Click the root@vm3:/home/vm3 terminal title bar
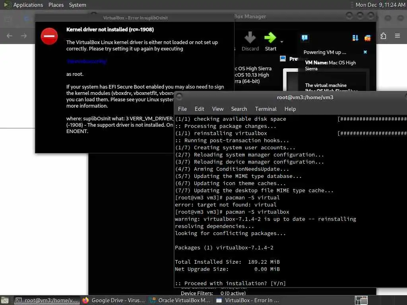Image resolution: width=407 pixels, height=305 pixels. [x=305, y=98]
